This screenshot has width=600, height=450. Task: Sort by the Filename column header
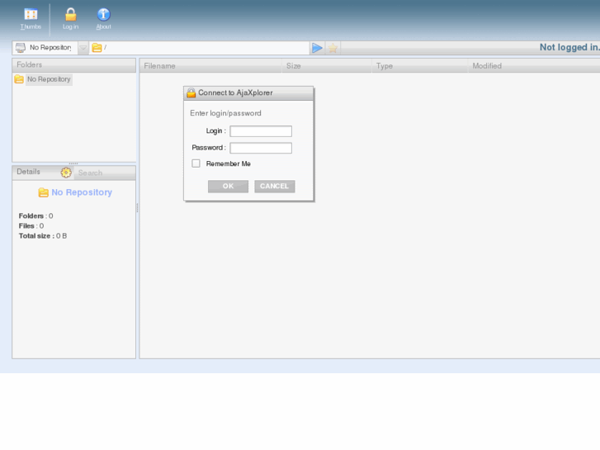210,66
